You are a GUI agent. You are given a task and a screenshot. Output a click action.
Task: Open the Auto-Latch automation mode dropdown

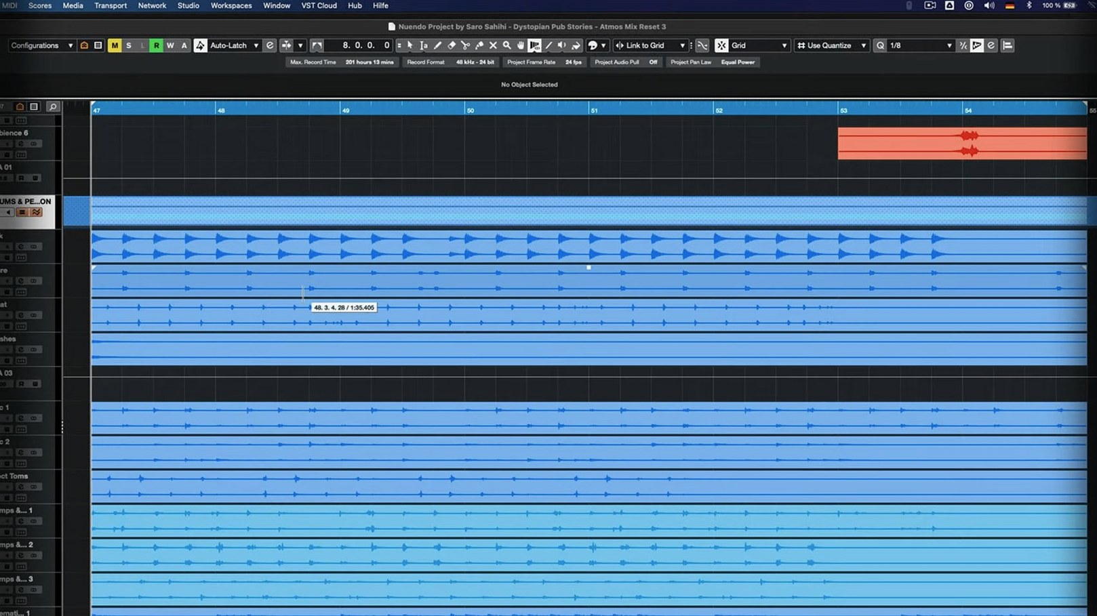click(x=234, y=45)
